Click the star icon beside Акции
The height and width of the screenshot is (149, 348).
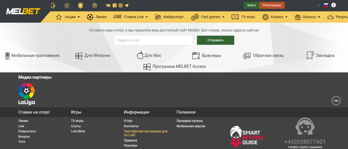pos(58,17)
